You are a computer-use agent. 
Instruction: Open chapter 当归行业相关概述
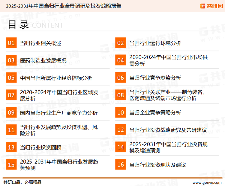(40, 43)
